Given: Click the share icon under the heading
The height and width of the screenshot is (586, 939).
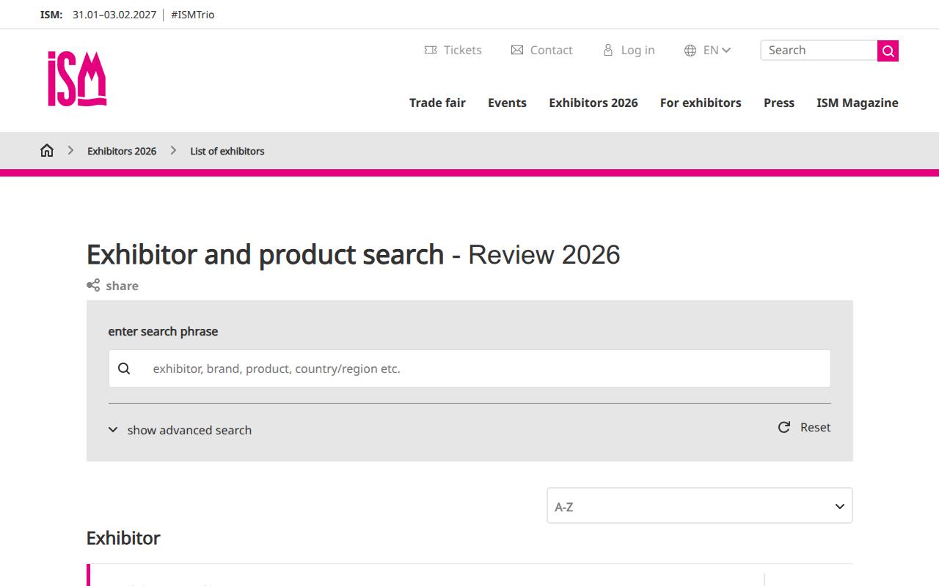Looking at the screenshot, I should [93, 286].
